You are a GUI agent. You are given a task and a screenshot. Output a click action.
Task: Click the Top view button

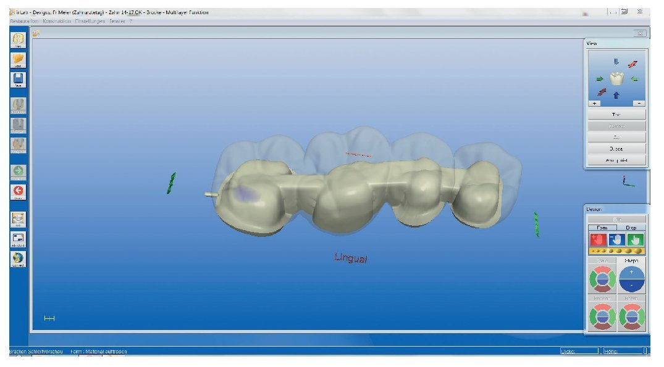coord(616,115)
